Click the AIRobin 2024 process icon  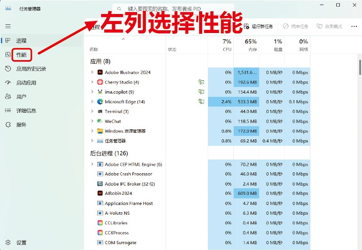(x=100, y=193)
